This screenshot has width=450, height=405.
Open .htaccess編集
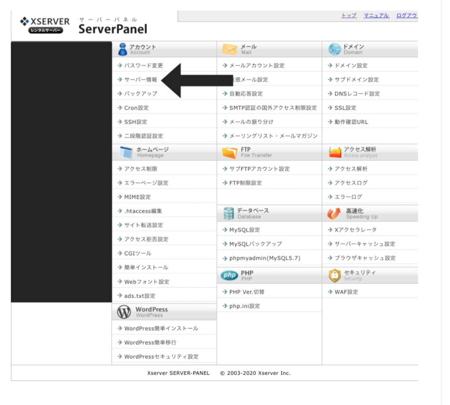point(143,211)
